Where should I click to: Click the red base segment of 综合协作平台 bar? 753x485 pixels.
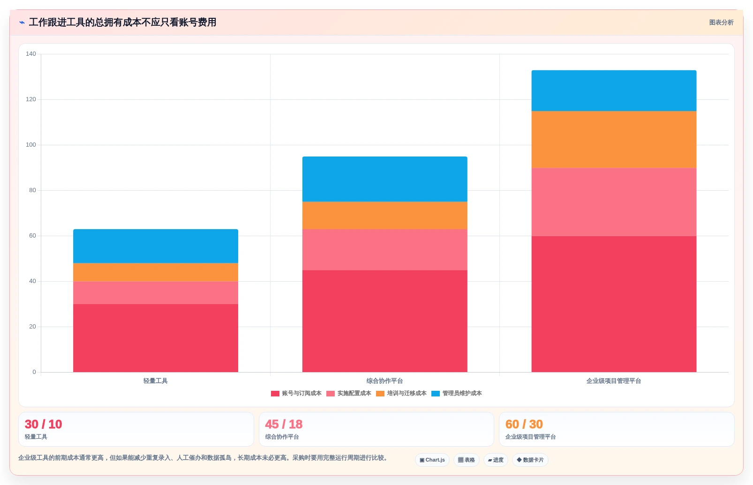point(385,321)
